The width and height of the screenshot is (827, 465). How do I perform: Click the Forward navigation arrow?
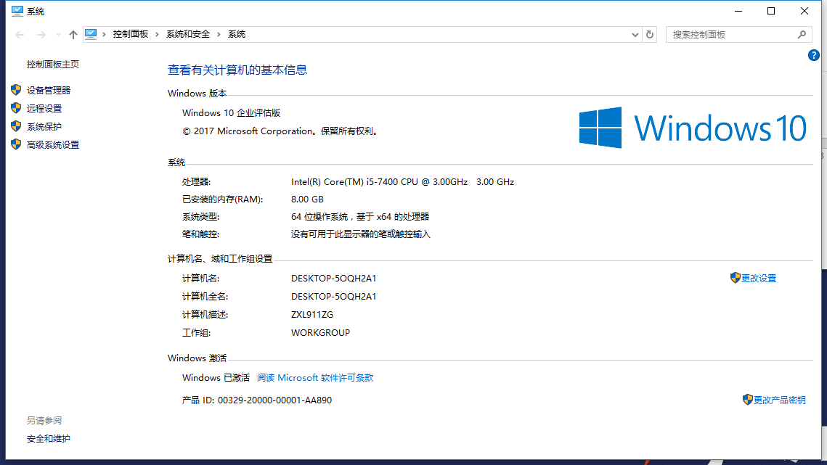[x=41, y=35]
